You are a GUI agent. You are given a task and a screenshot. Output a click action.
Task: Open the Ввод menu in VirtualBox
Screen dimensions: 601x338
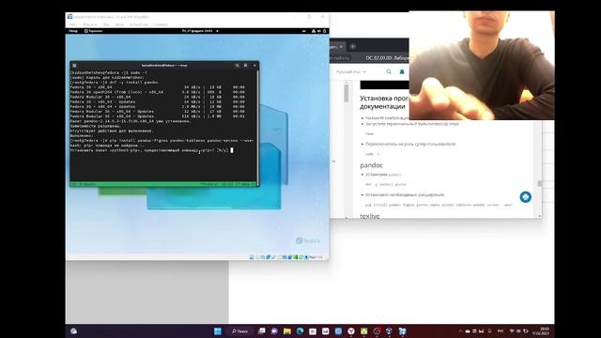[119, 24]
